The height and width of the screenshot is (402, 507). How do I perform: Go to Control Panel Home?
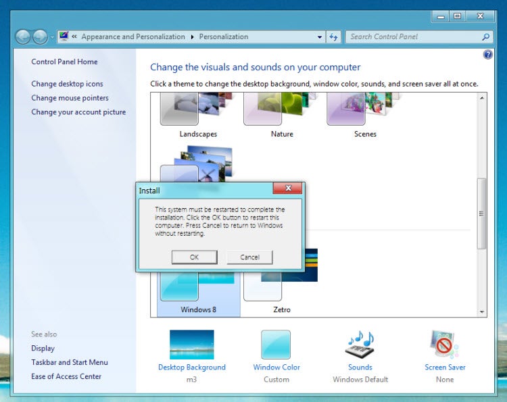point(64,61)
